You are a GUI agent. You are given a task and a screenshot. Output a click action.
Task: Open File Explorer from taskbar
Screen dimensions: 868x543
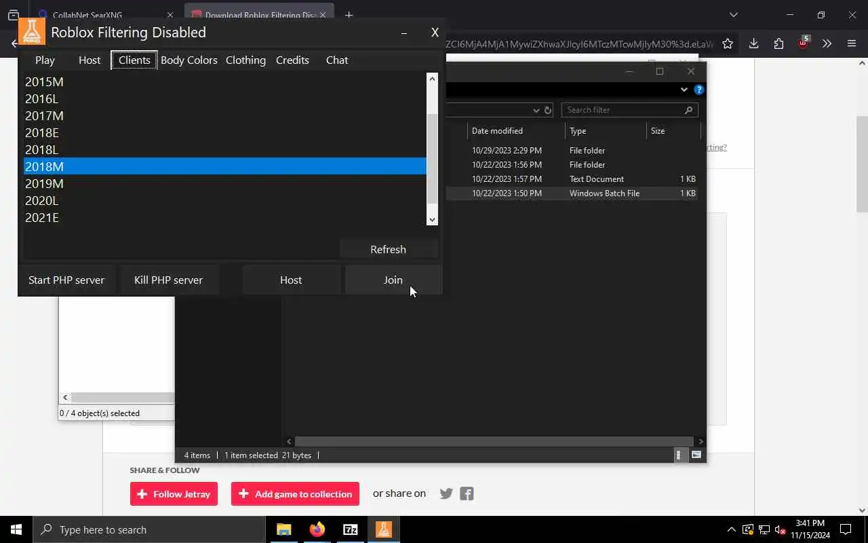click(283, 529)
